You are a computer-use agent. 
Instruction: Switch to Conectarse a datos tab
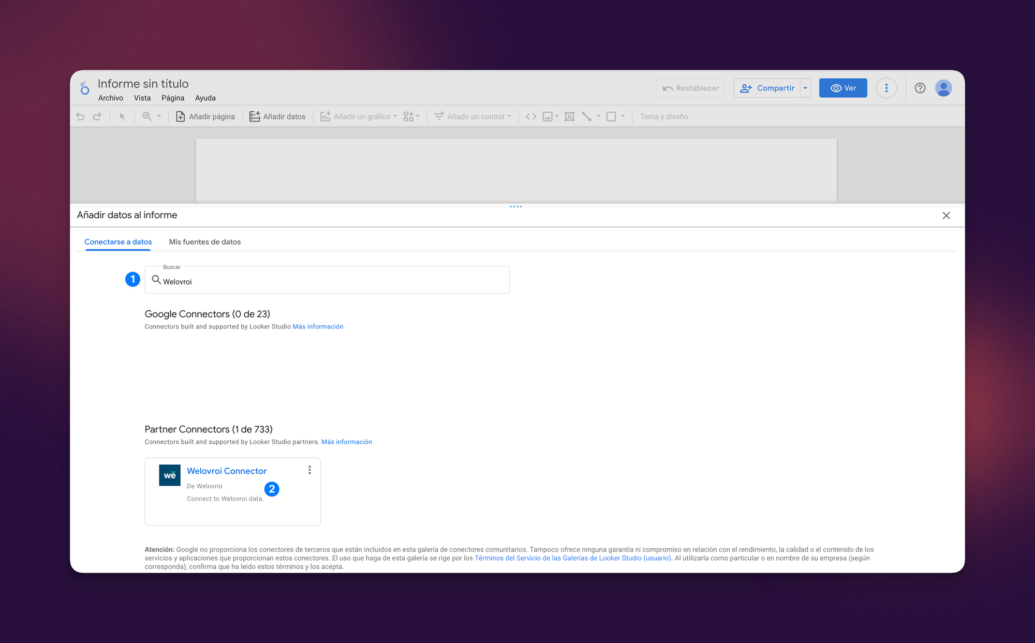(x=118, y=242)
